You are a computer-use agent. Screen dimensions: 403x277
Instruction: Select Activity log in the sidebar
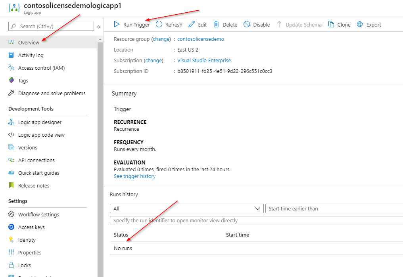click(31, 55)
